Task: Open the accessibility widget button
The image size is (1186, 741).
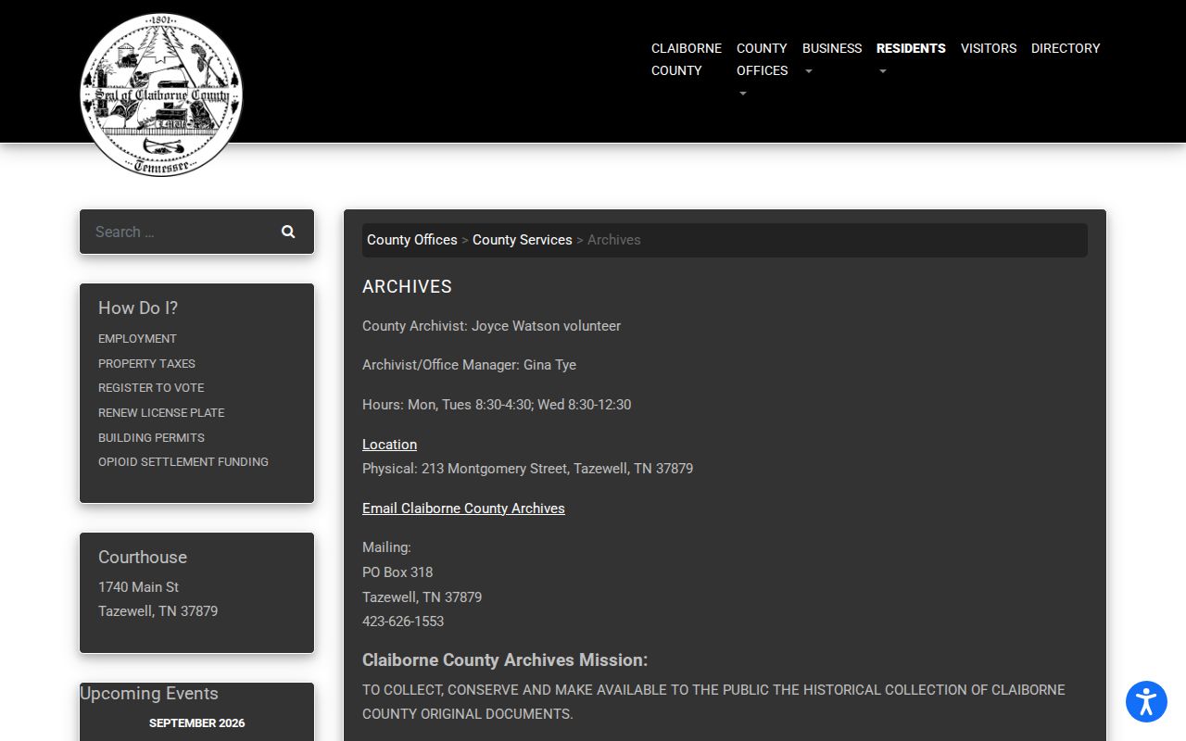Action: pos(1146,701)
